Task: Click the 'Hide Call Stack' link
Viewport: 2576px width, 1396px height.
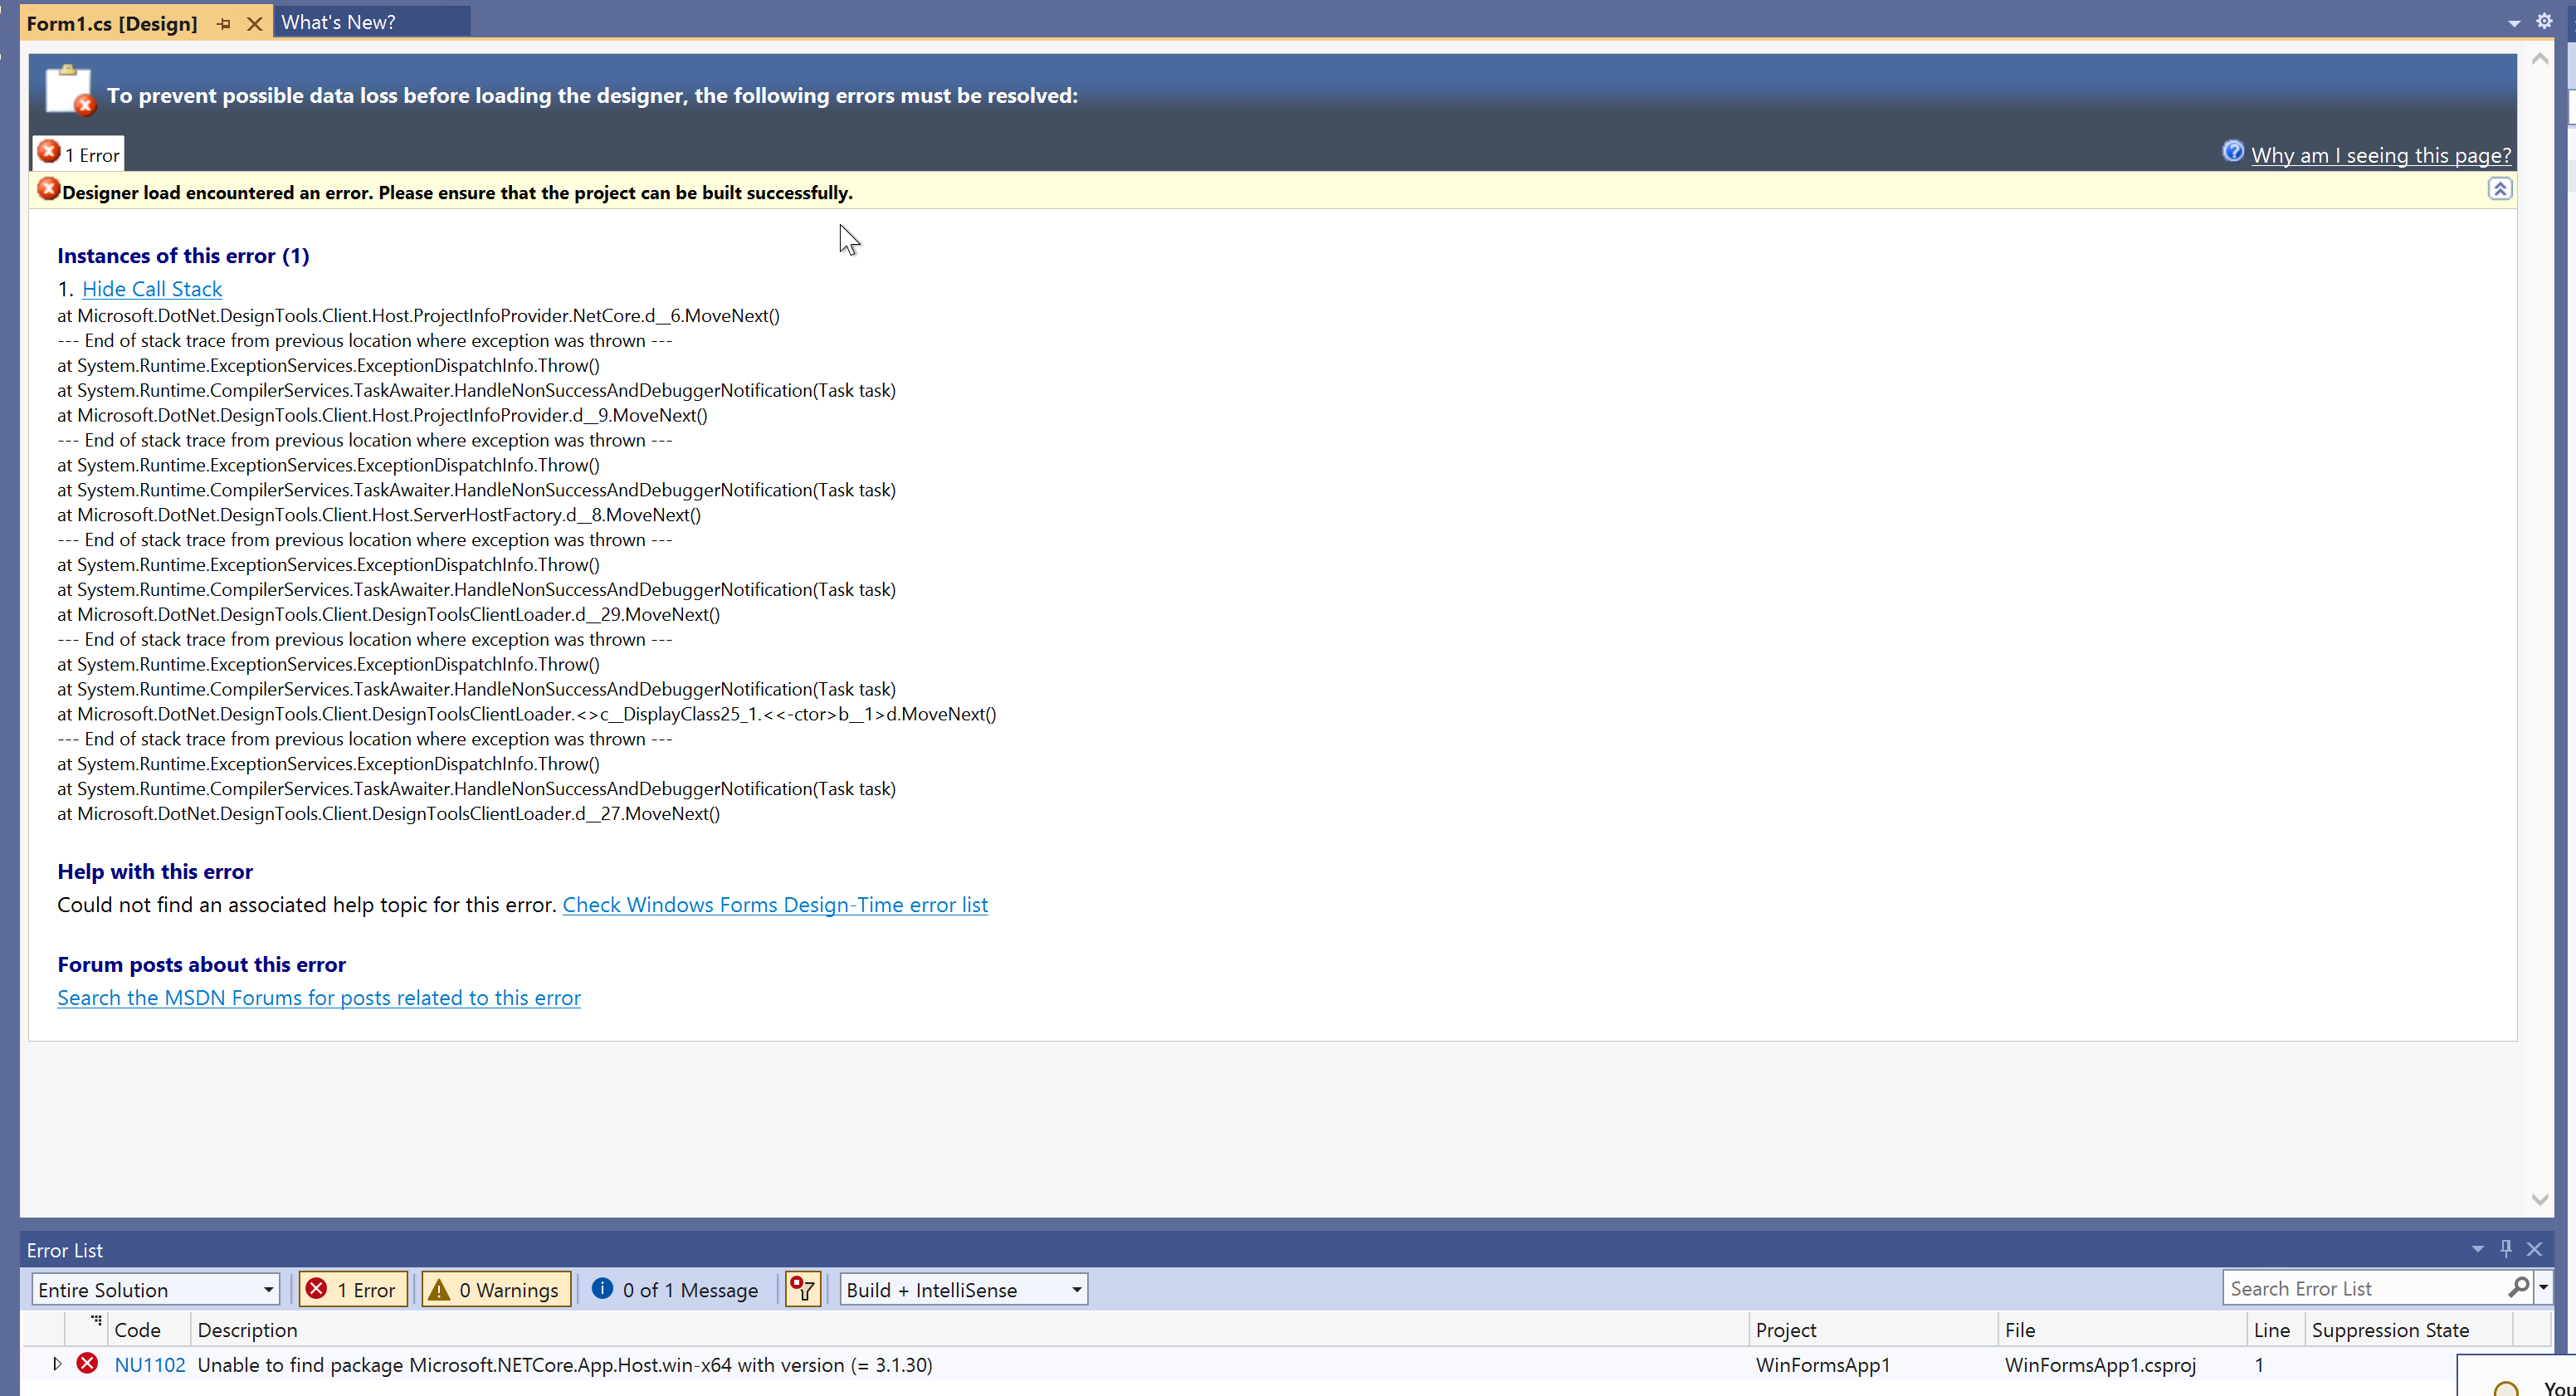Action: [x=152, y=288]
